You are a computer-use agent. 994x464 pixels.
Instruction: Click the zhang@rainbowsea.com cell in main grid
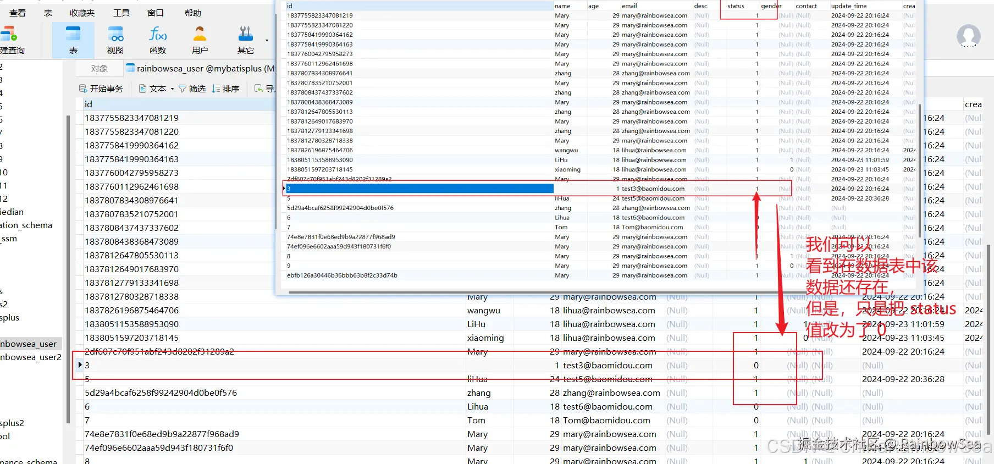coord(611,393)
